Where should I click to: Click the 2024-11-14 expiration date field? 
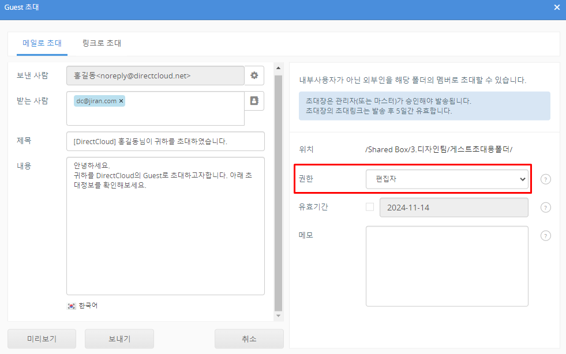coord(453,208)
